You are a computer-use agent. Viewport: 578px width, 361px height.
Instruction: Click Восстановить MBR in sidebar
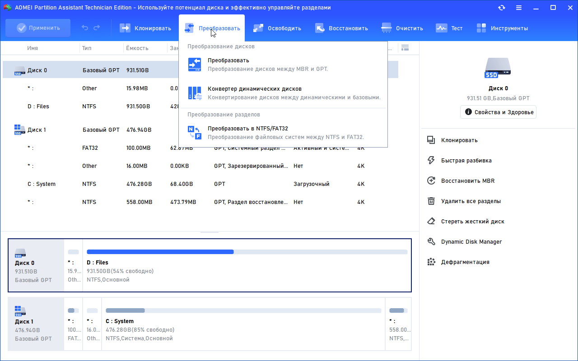coord(468,180)
